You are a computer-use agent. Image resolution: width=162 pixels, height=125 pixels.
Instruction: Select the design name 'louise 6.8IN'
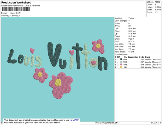point(15,13)
